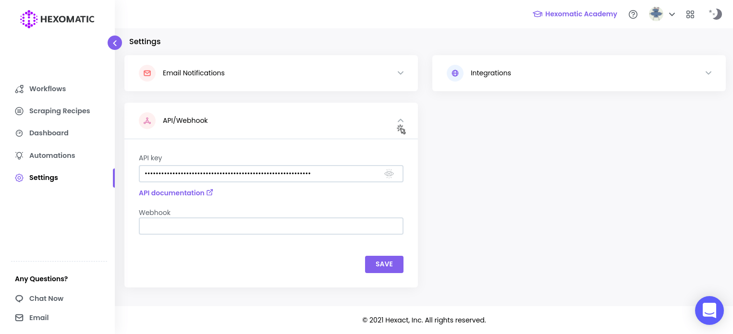Viewport: 733px width, 334px height.
Task: Select Scraping Recipes in the sidebar
Action: coord(59,111)
